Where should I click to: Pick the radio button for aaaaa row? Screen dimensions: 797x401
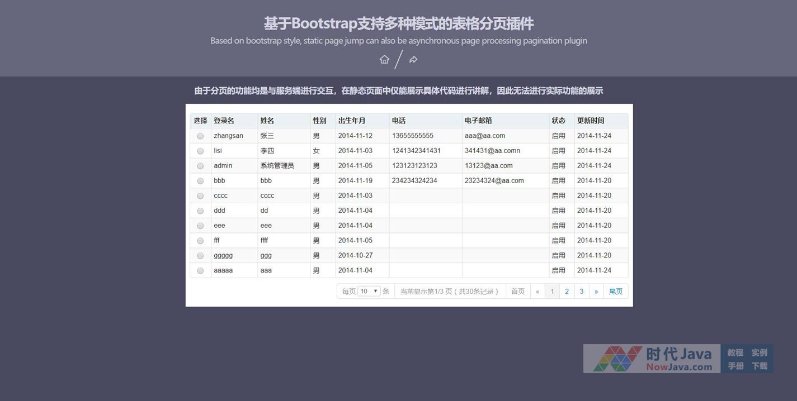200,271
